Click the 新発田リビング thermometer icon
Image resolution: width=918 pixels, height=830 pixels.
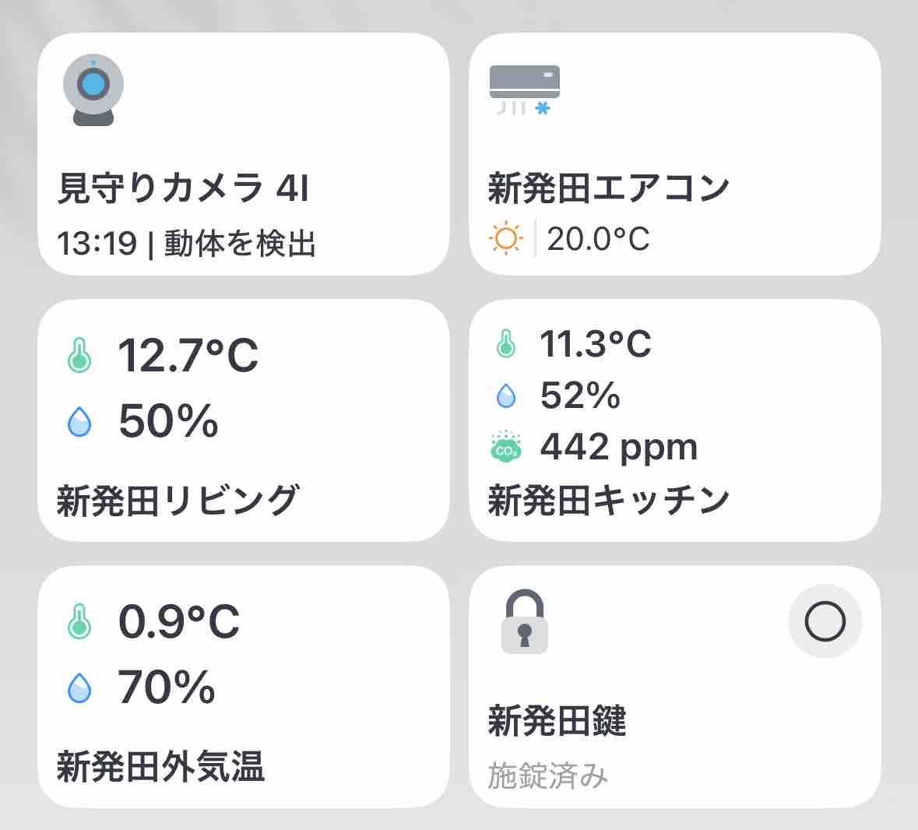pyautogui.click(x=79, y=356)
